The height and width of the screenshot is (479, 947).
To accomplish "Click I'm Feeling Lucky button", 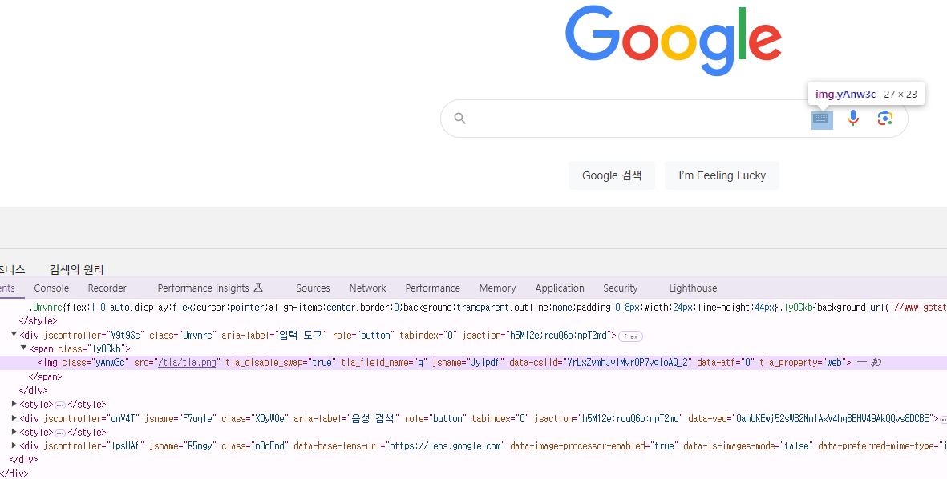I will point(722,175).
